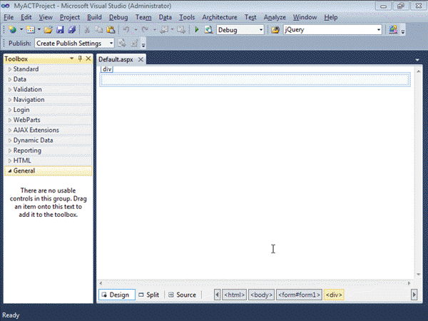The height and width of the screenshot is (321, 428).
Task: Collapse the General toolbox group
Action: [9, 171]
